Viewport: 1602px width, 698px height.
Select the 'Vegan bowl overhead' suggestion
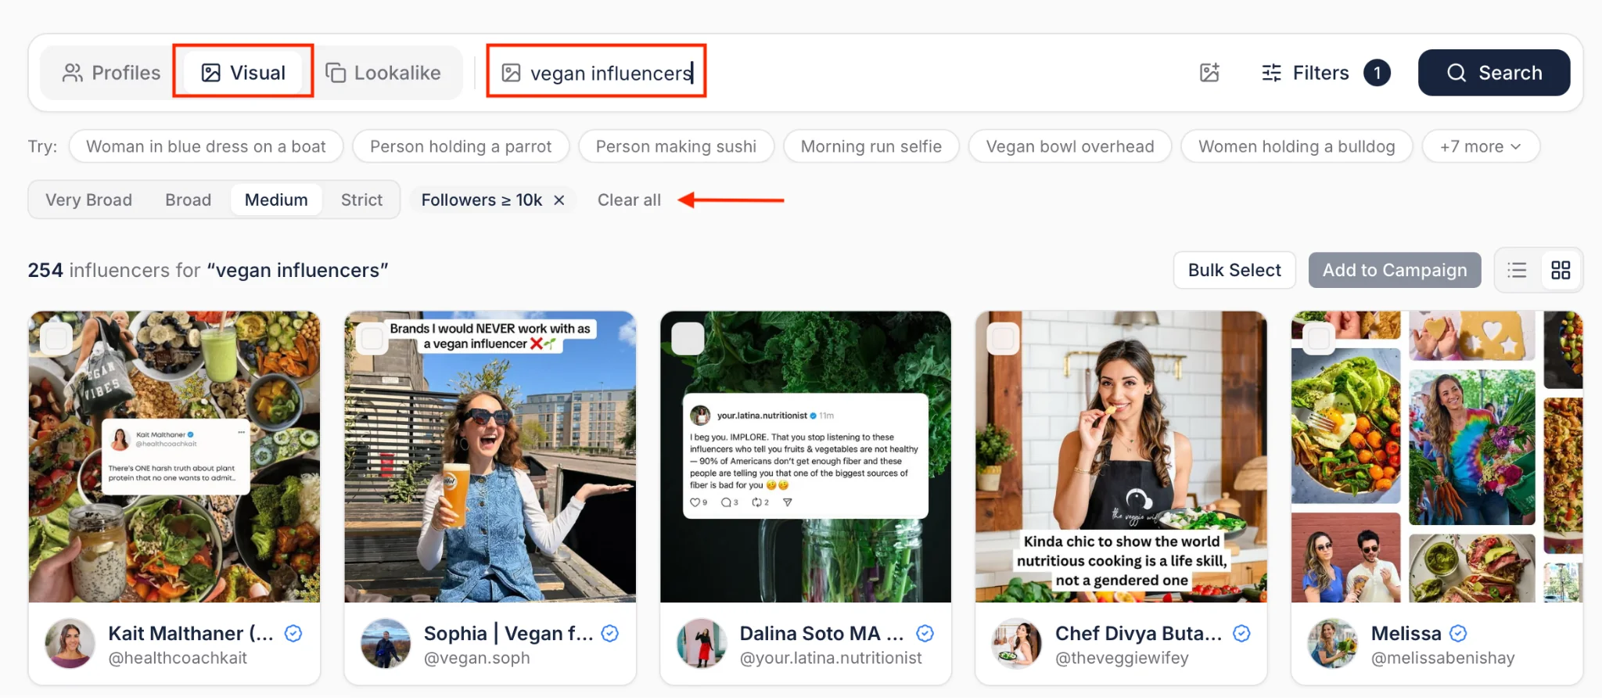[x=1070, y=146]
